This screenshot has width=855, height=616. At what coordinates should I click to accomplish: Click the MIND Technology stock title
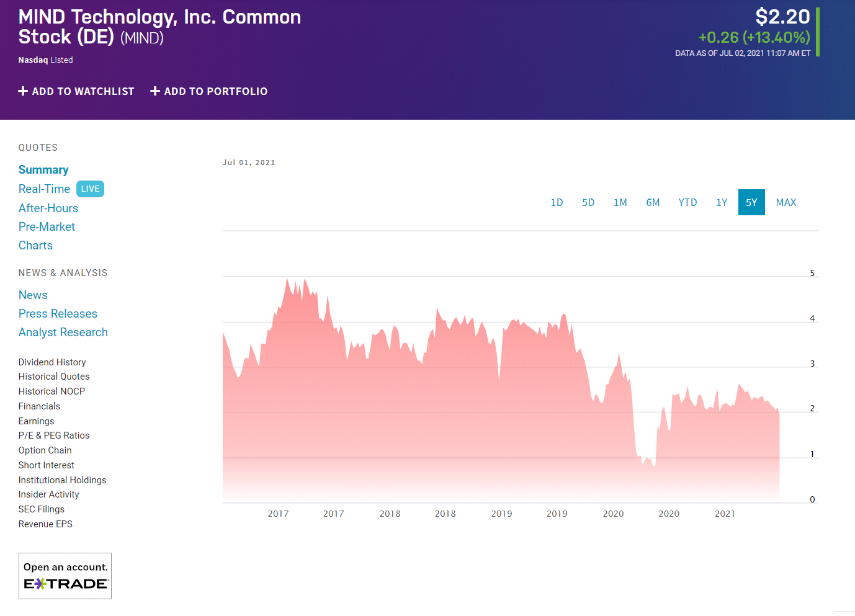159,27
